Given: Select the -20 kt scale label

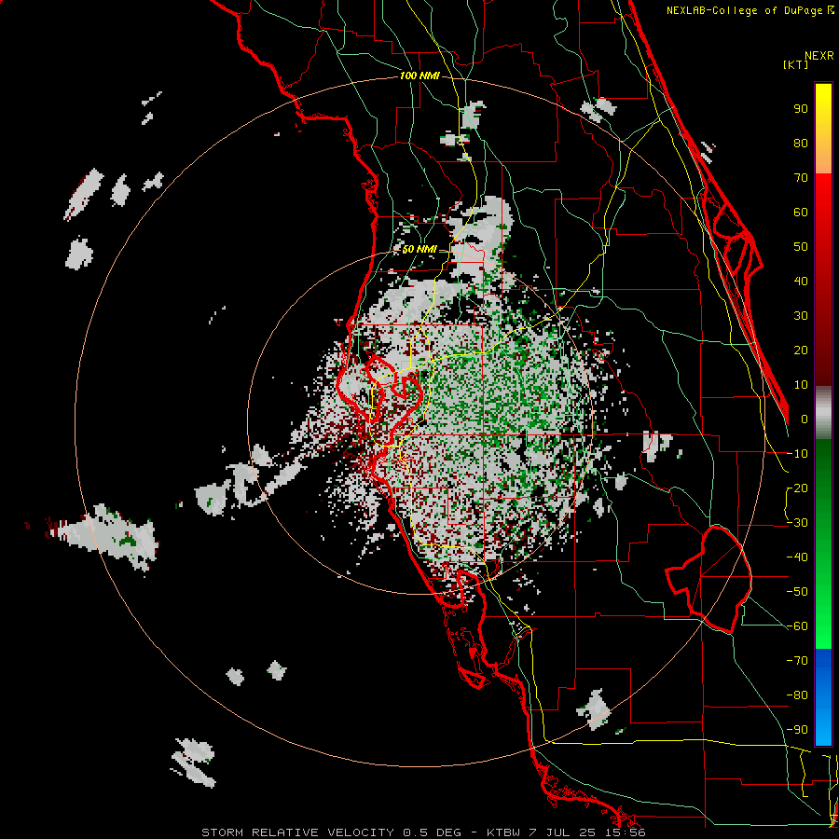Looking at the screenshot, I should click(797, 488).
